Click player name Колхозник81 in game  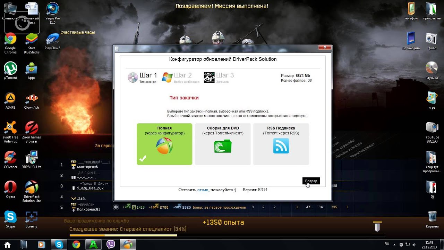coord(88,209)
